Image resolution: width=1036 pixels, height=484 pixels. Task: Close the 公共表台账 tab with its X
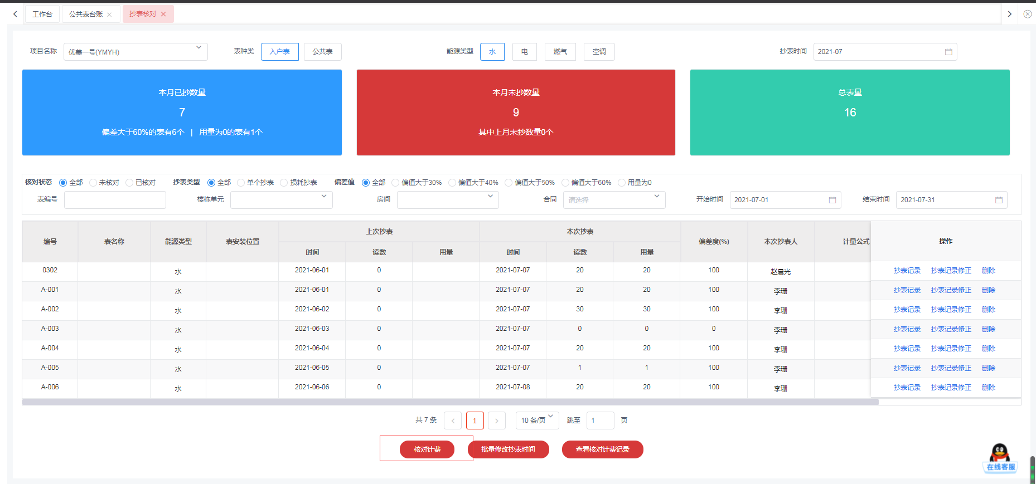pyautogui.click(x=109, y=14)
